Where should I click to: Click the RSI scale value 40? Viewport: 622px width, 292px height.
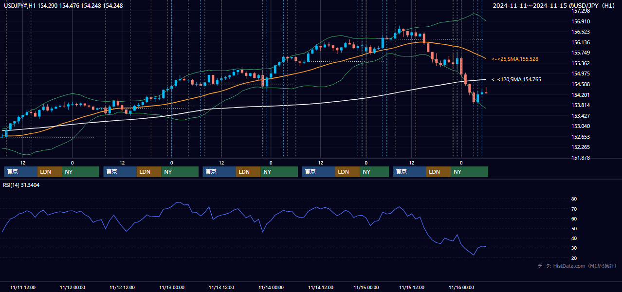click(x=574, y=238)
